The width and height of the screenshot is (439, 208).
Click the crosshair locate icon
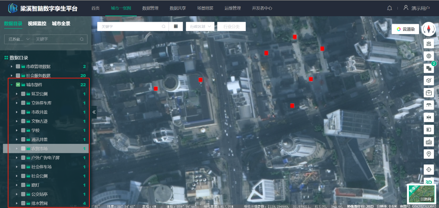point(429,169)
